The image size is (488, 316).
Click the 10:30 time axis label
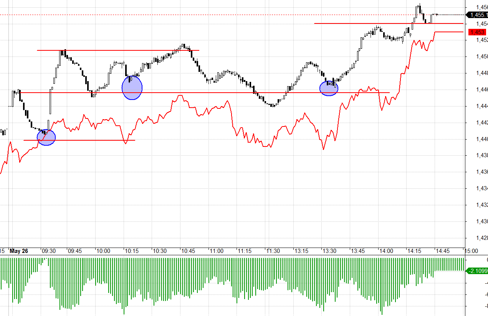(x=160, y=251)
